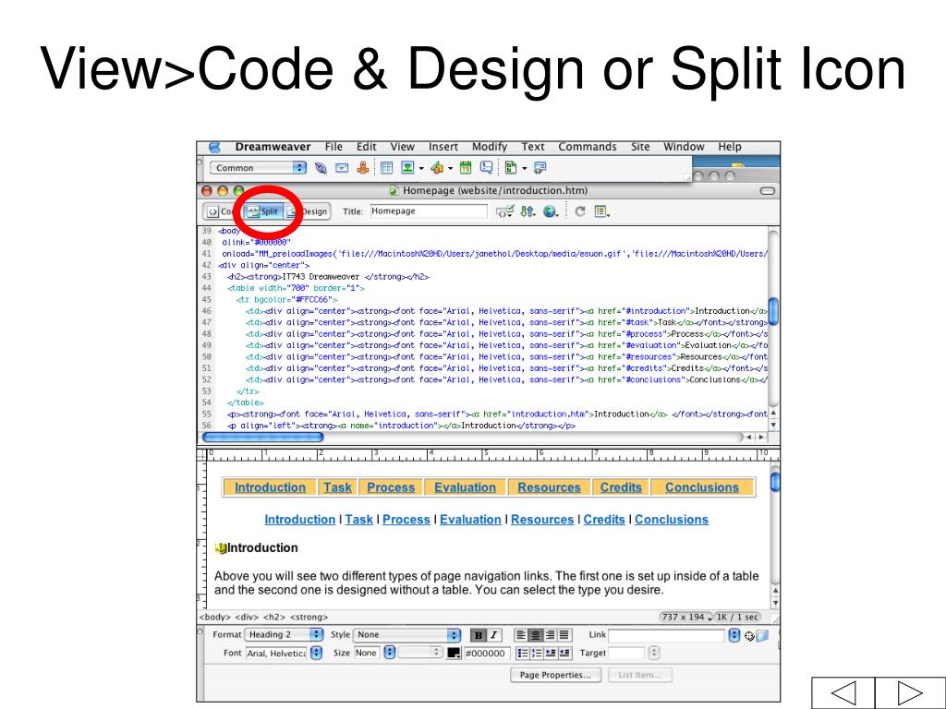The width and height of the screenshot is (946, 709).
Task: Click the Task link in the table
Action: pyautogui.click(x=337, y=487)
